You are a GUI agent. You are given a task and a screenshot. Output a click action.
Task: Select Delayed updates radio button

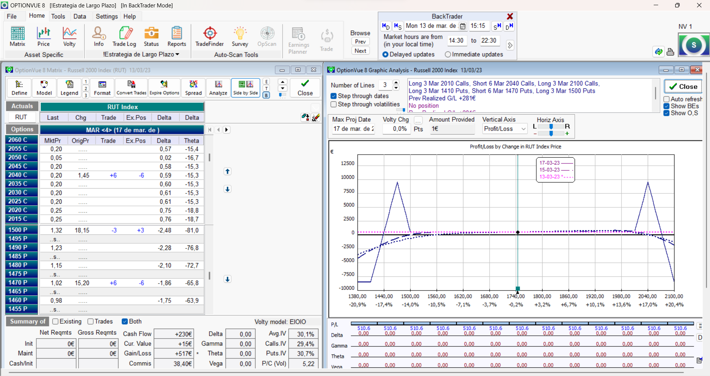[385, 54]
